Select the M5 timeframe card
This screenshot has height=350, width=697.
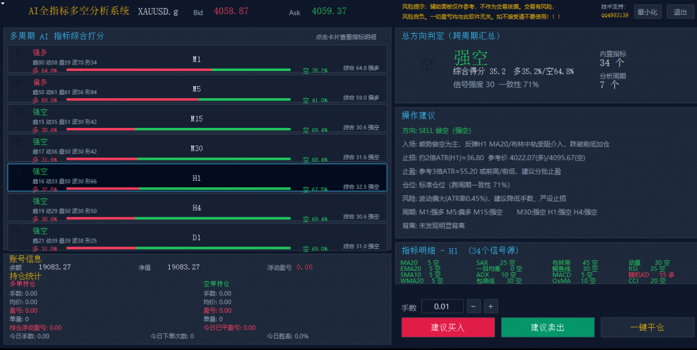[197, 88]
